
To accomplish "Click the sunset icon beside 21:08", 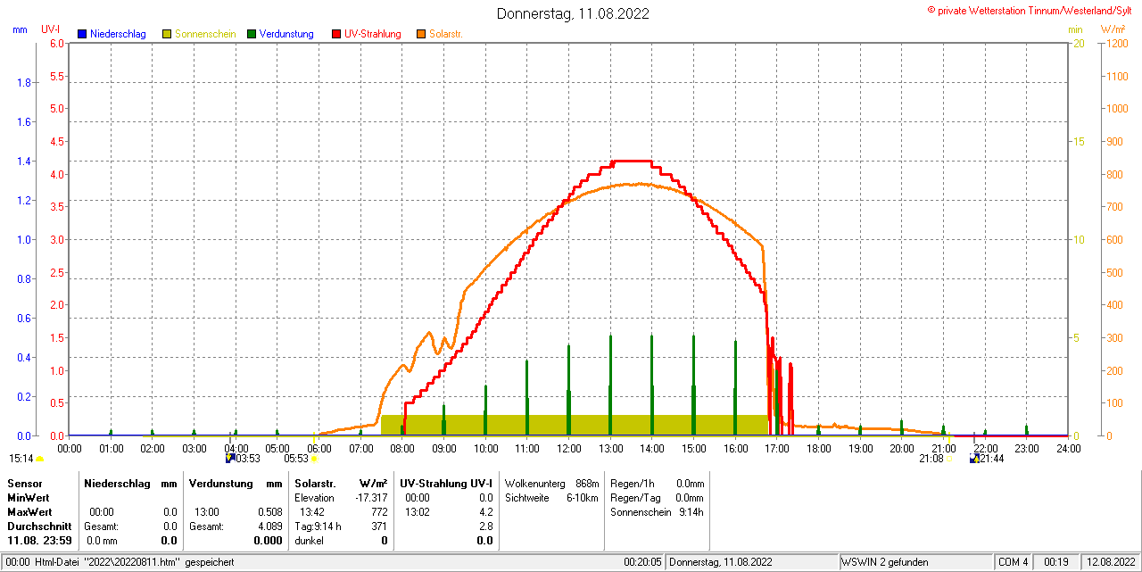I will [x=949, y=460].
